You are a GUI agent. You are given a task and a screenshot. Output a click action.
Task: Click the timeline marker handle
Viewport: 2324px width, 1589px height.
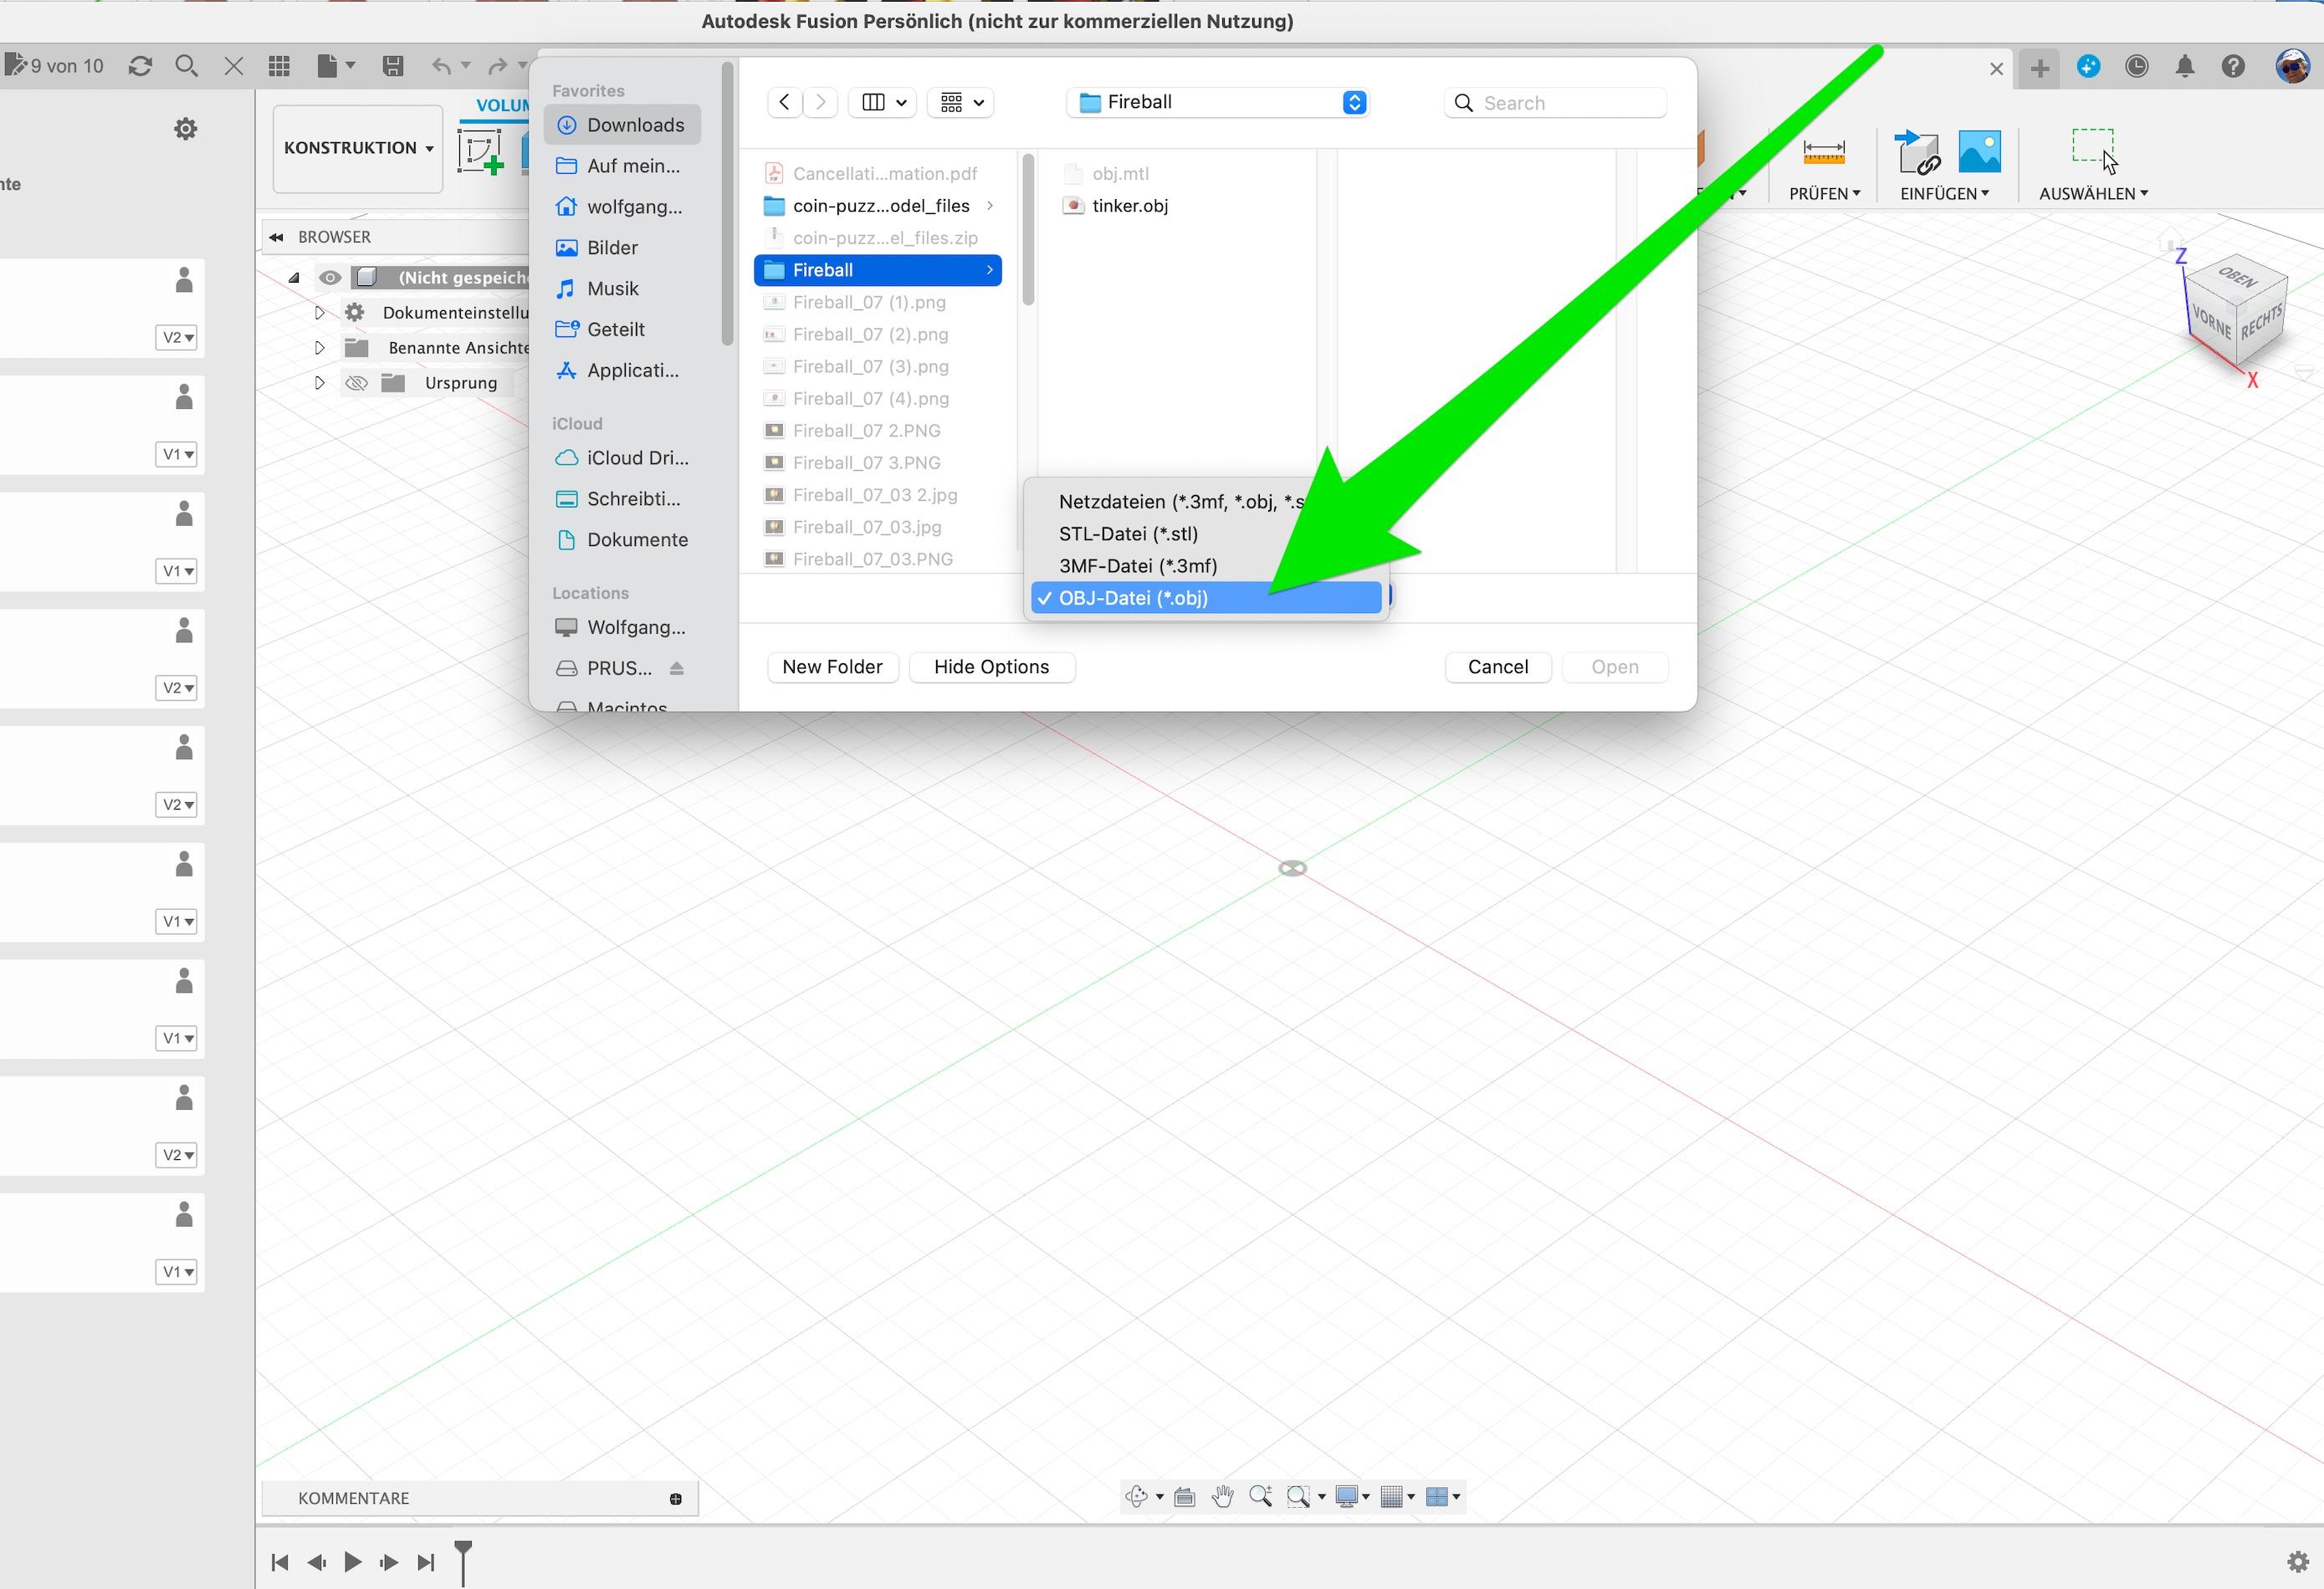(x=463, y=1562)
